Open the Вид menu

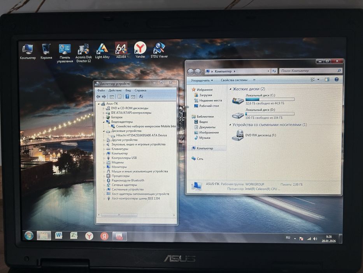pos(128,90)
